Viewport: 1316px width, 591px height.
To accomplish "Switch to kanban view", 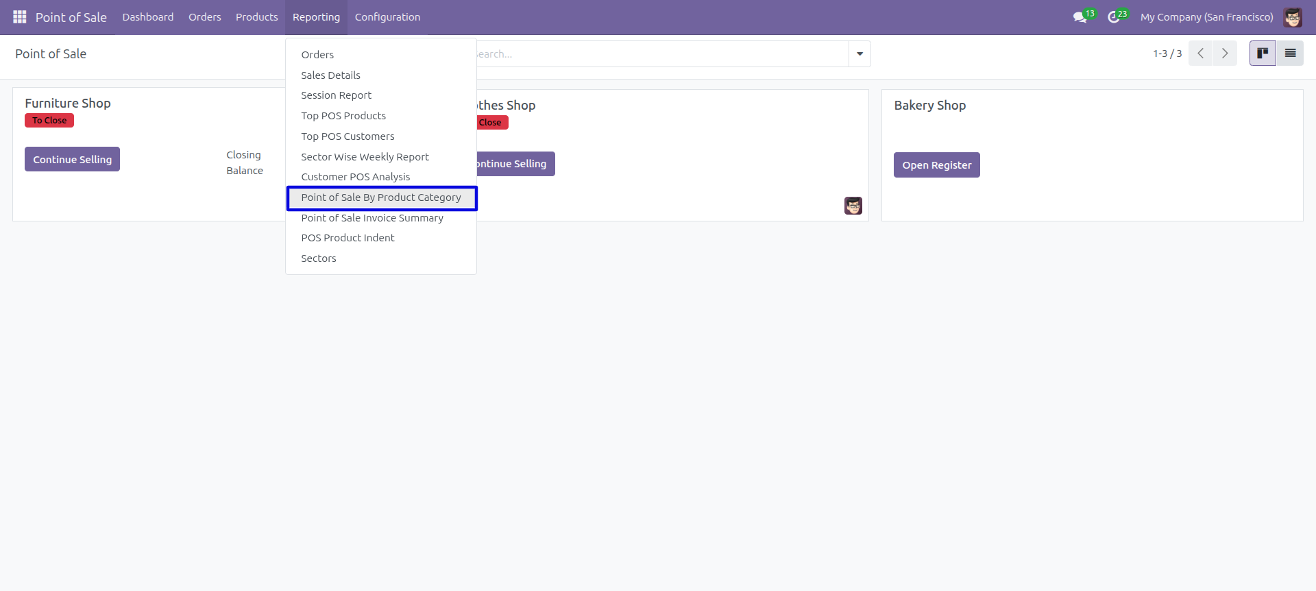I will tap(1263, 53).
